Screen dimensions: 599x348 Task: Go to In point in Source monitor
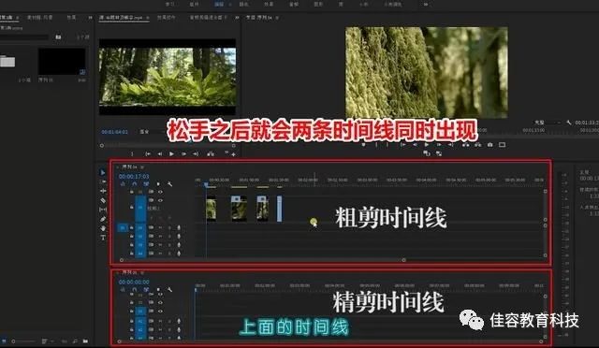tap(148, 154)
